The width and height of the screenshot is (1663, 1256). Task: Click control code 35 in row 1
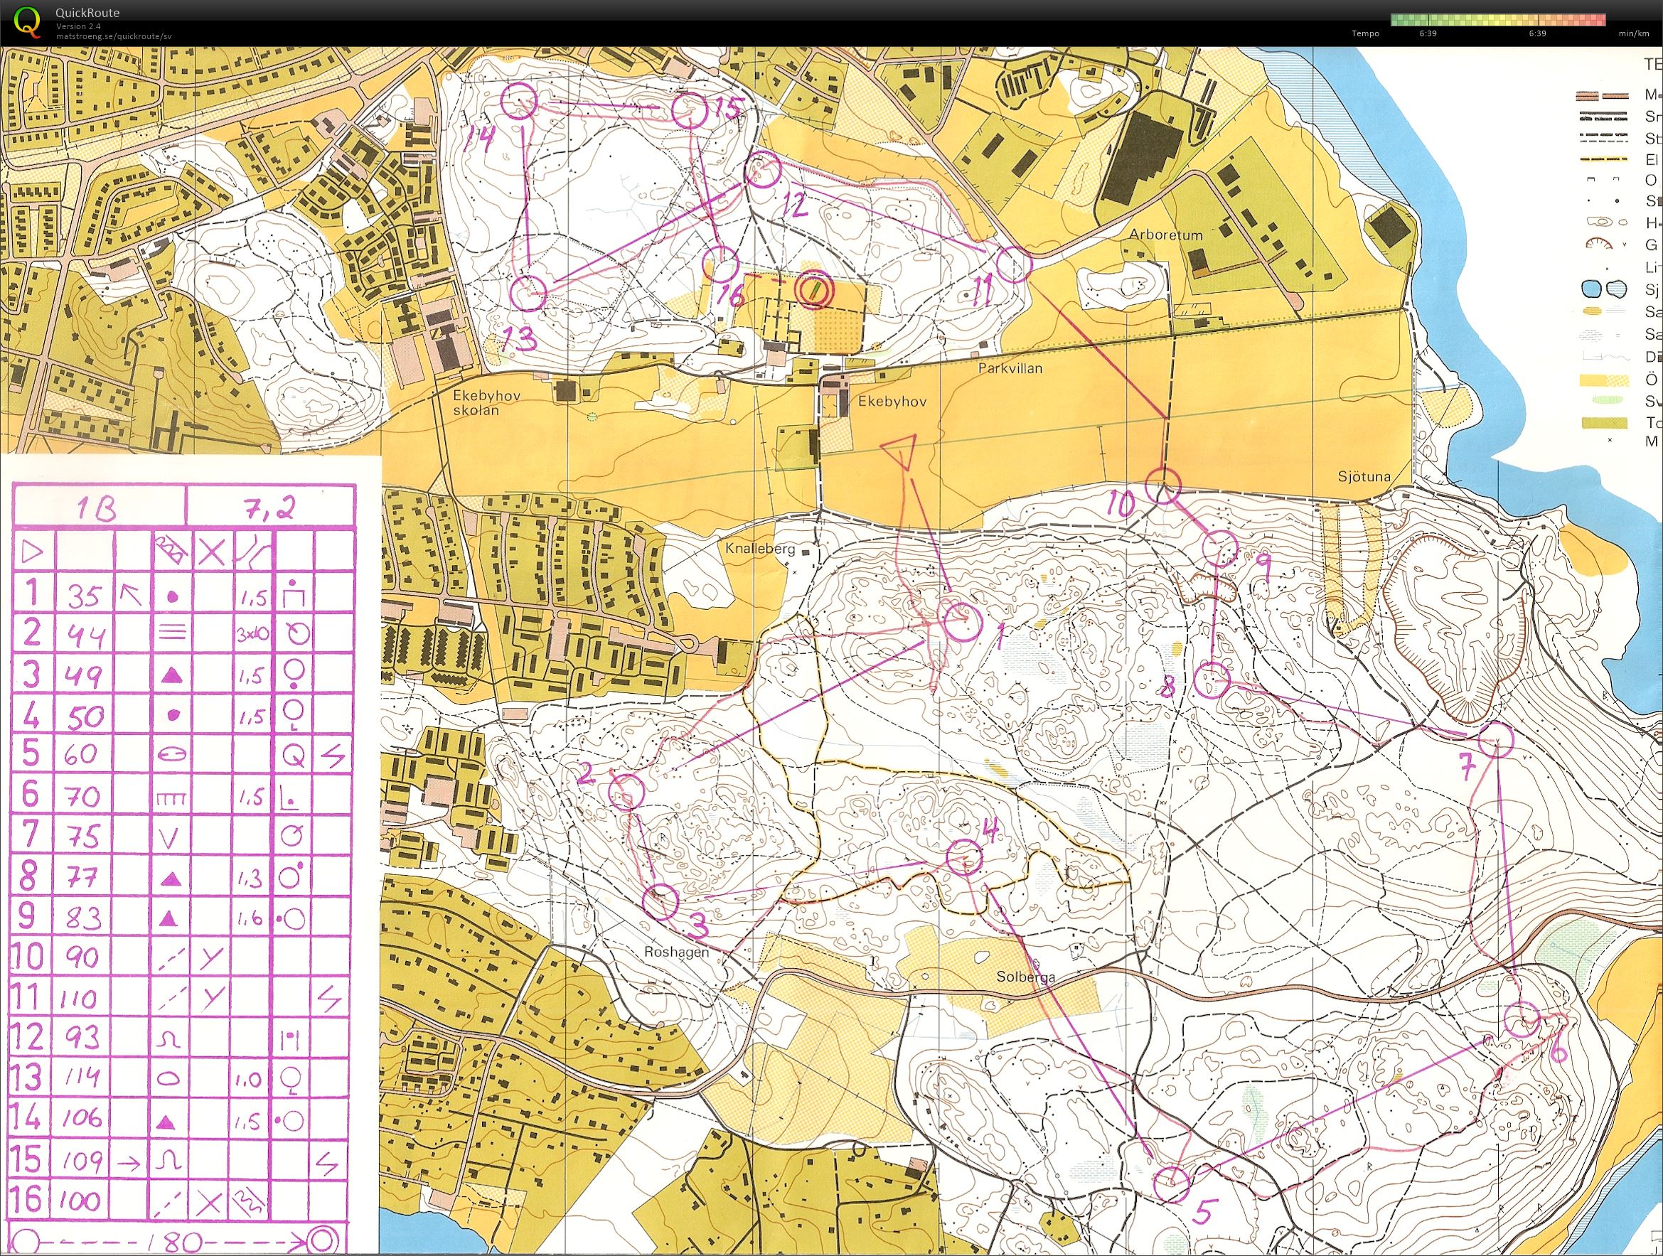82,597
